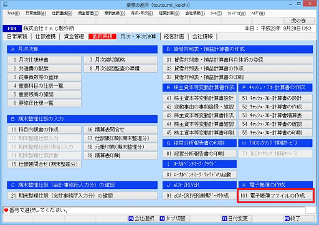Click the A 月次決算 section header
319x225 pixels.
point(82,49)
